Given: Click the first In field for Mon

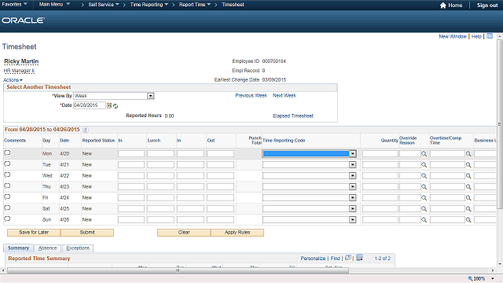Looking at the screenshot, I should point(131,154).
